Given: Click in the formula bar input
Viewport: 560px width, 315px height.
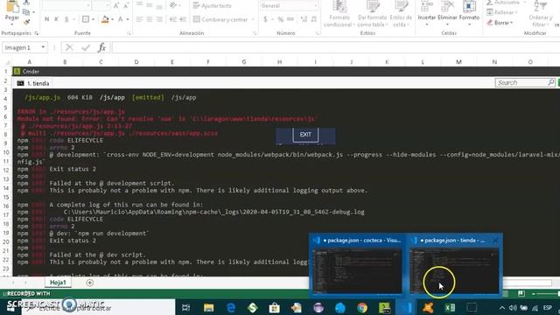Looking at the screenshot, I should [336, 47].
